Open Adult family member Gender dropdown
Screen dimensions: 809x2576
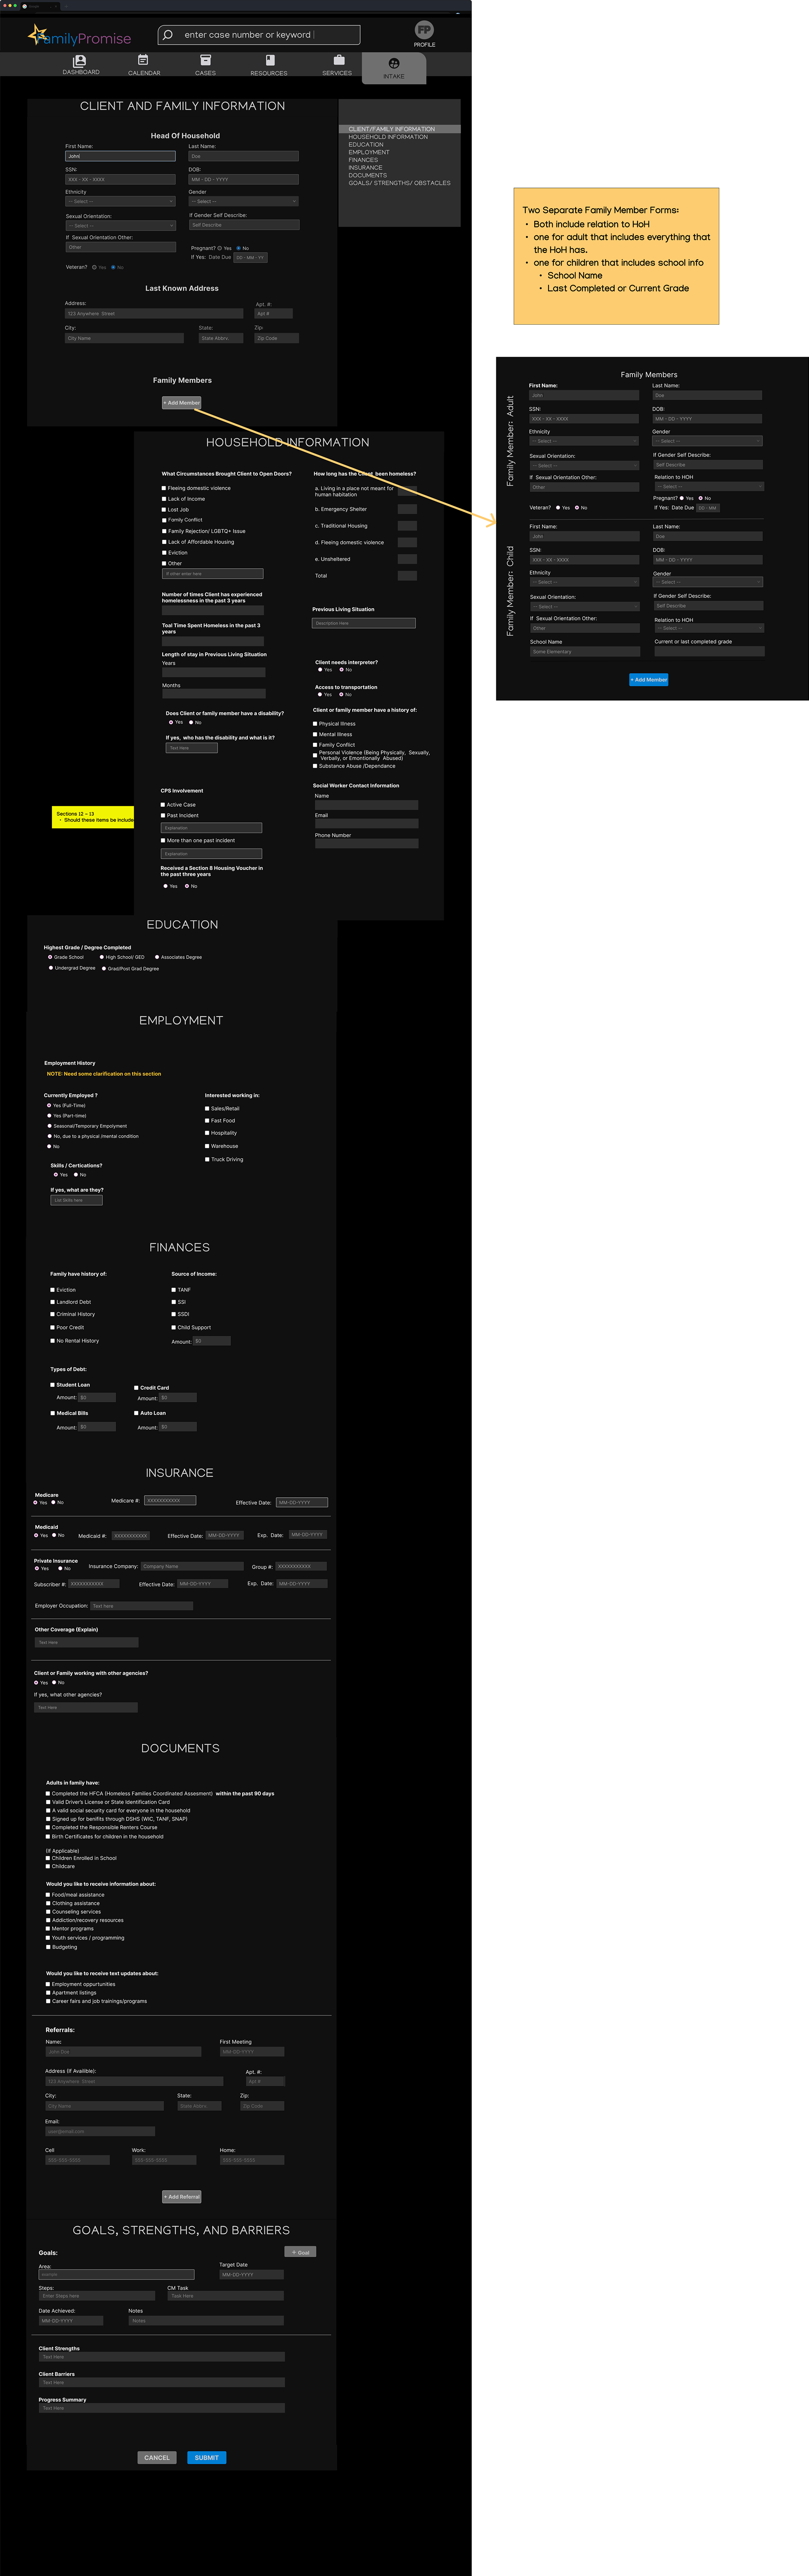707,441
